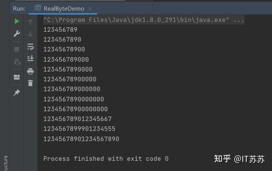Click the last output line 12345678901234567890
The image size is (272, 171).
pos(81,139)
